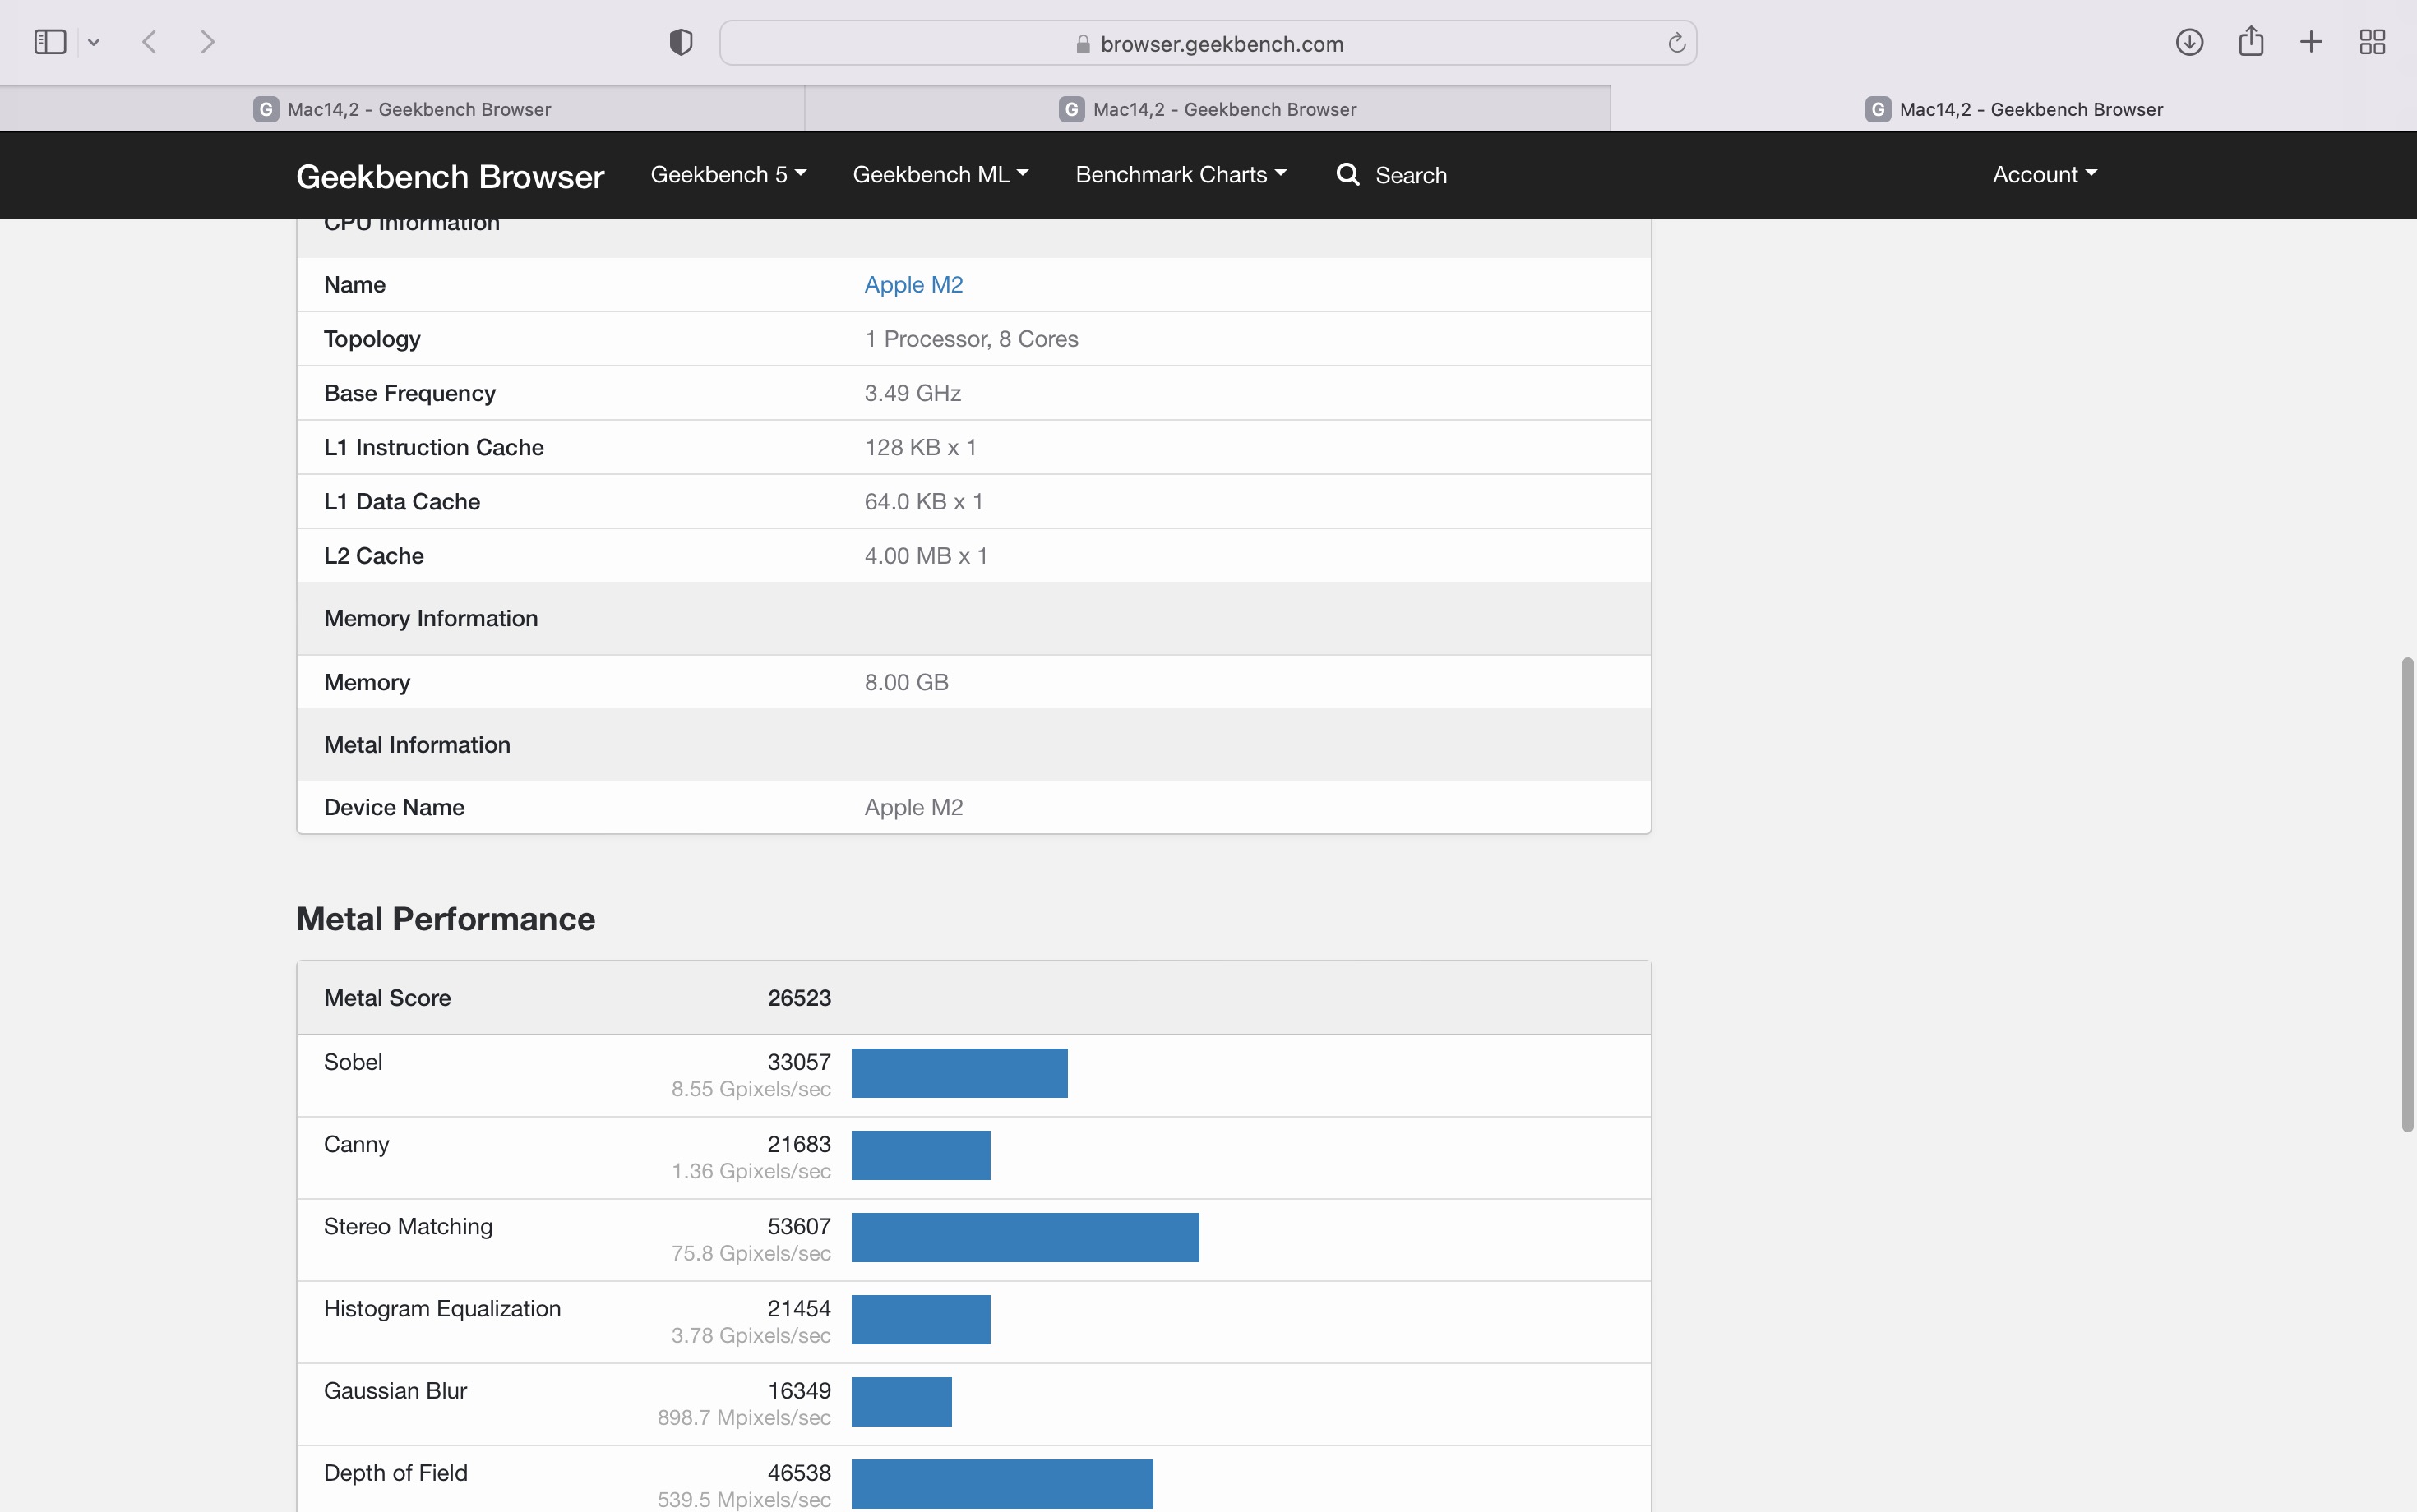The image size is (2417, 1512).
Task: Click the page vertical scrollbar
Action: click(2407, 894)
